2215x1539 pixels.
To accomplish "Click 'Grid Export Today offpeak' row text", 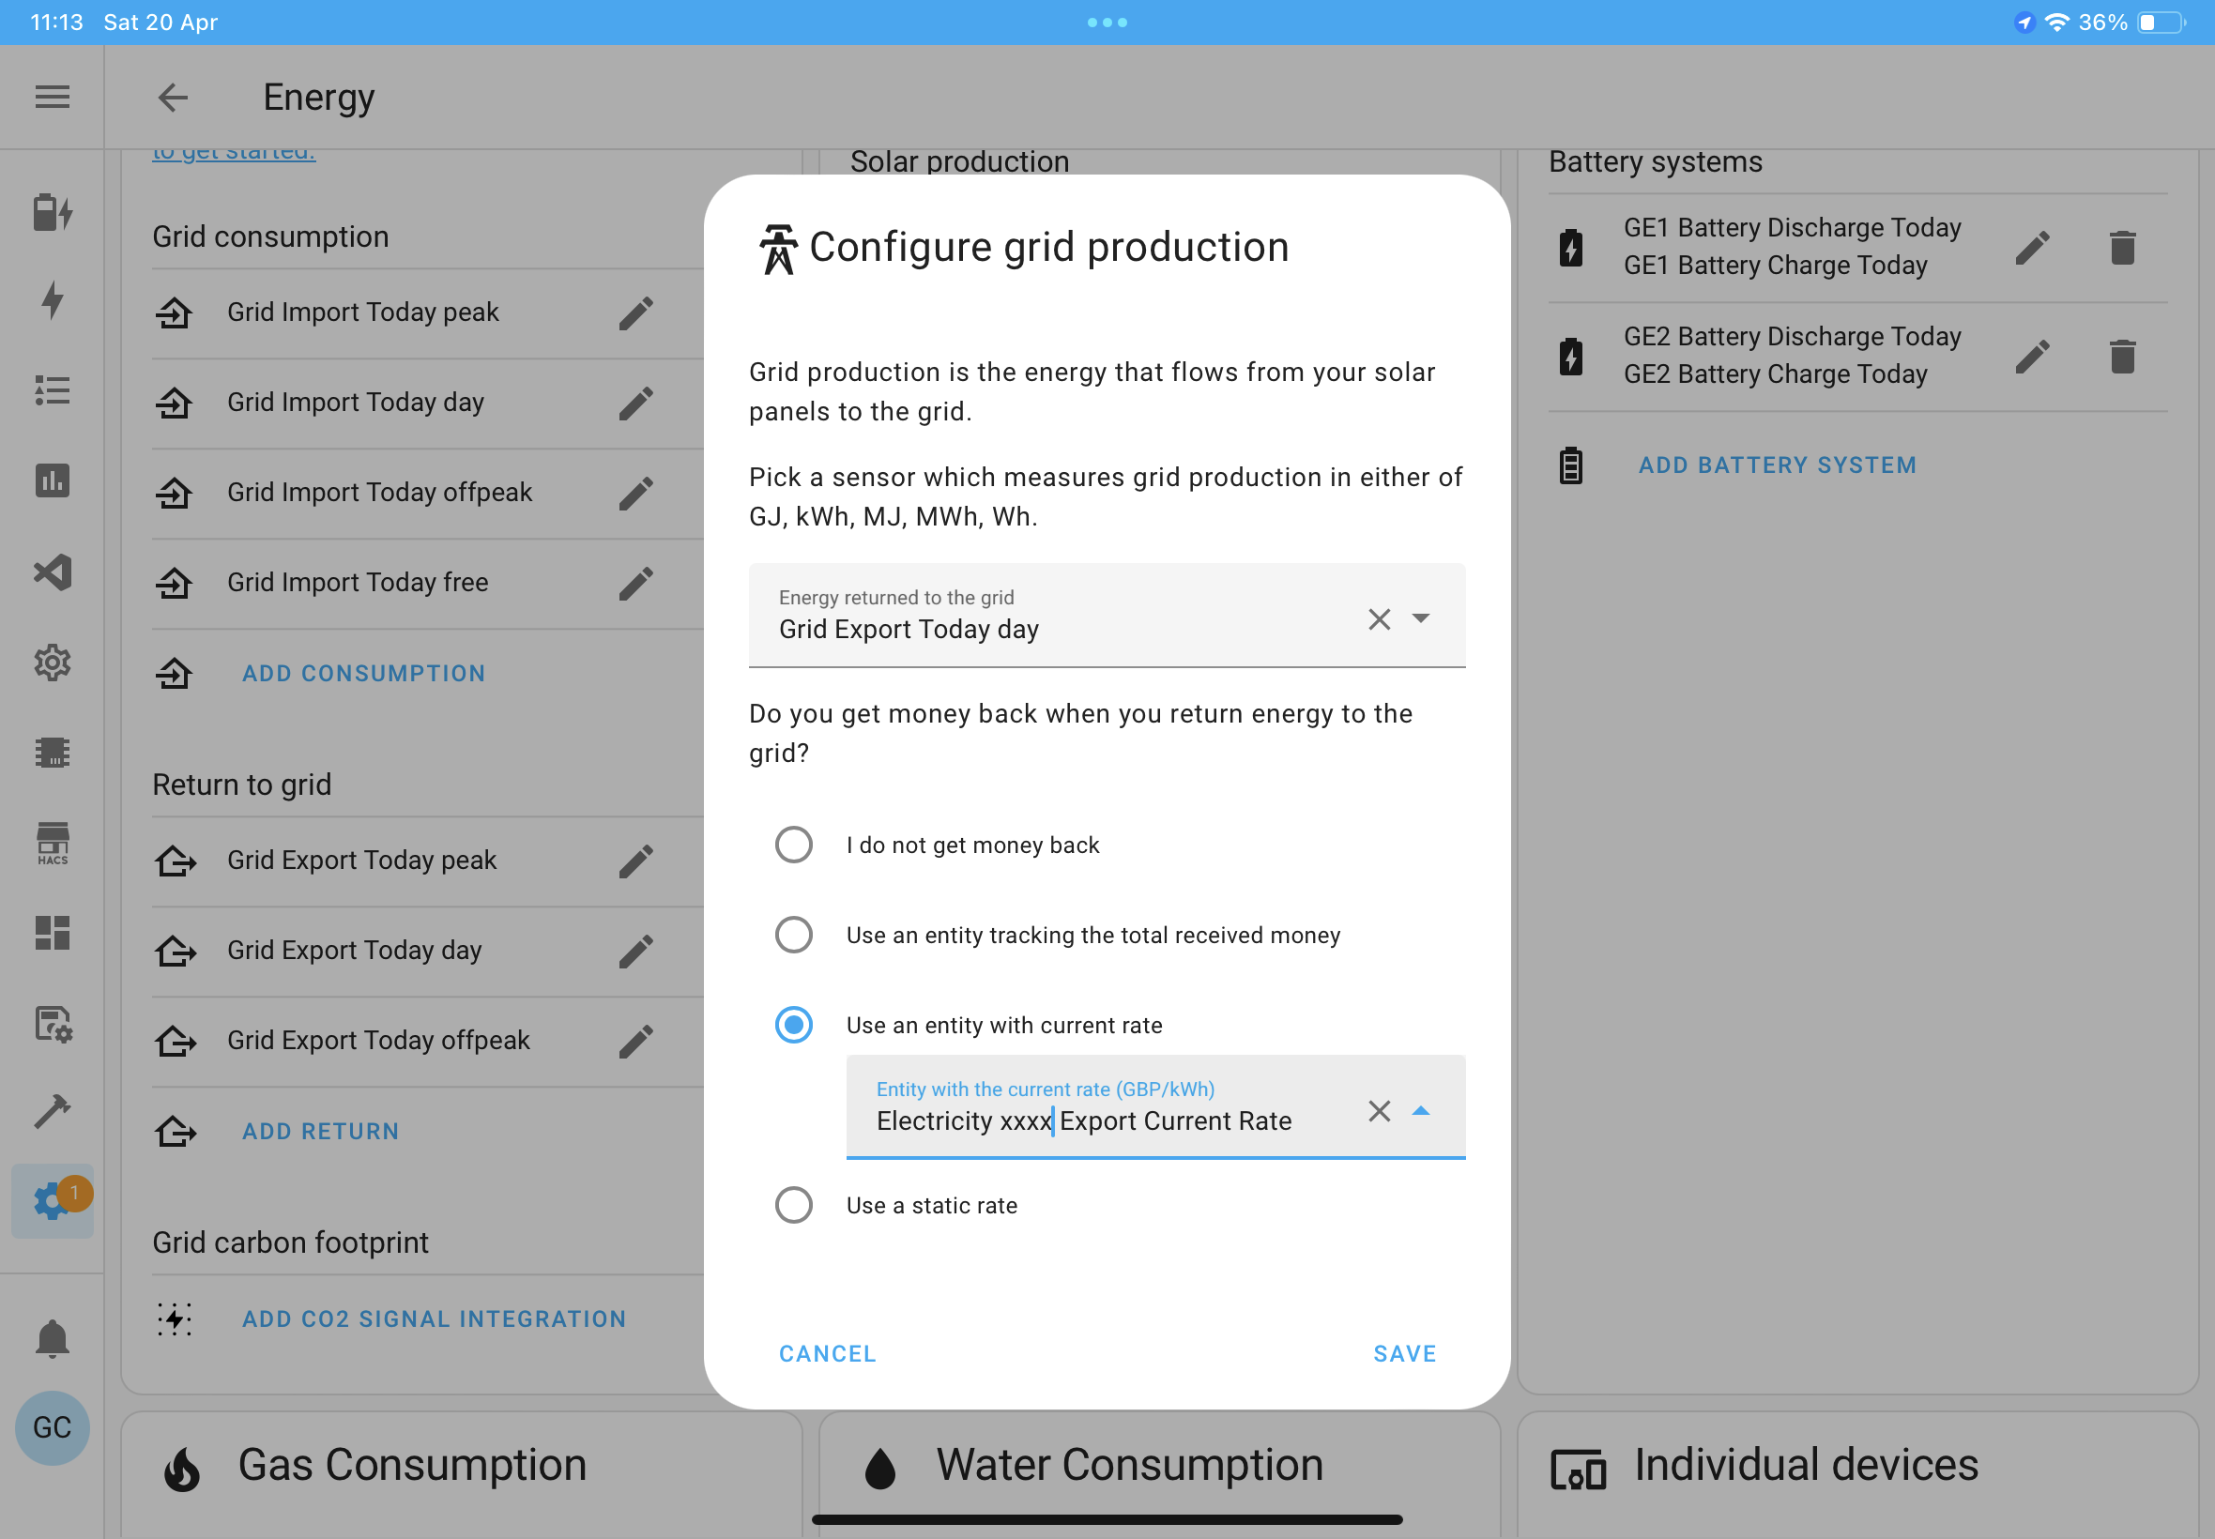I will point(378,1041).
